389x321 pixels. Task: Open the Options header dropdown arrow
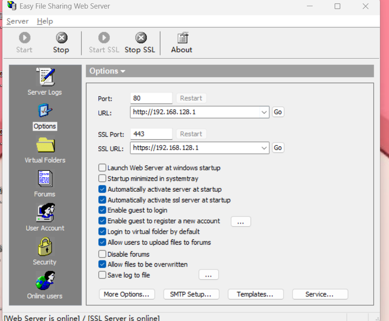click(x=123, y=72)
